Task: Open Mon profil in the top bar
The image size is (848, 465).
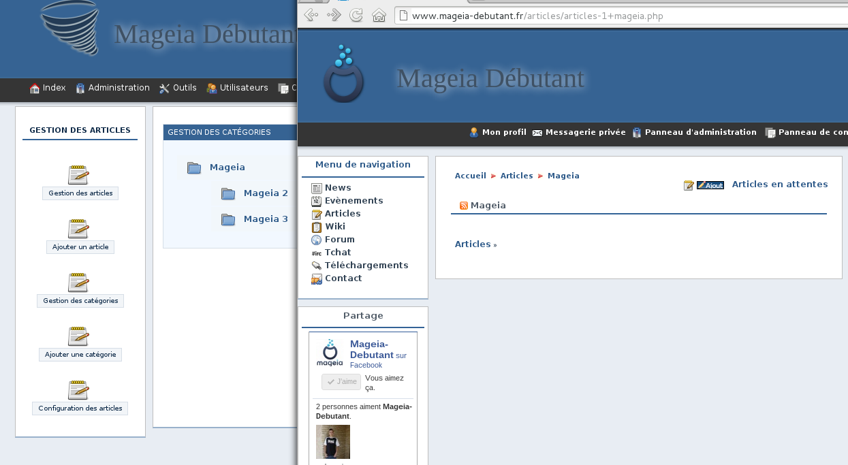Action: coord(504,133)
